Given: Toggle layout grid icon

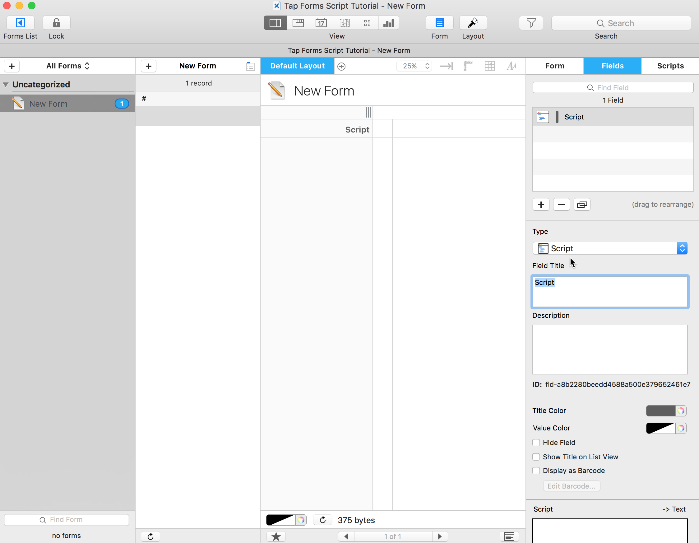Looking at the screenshot, I should click(489, 66).
